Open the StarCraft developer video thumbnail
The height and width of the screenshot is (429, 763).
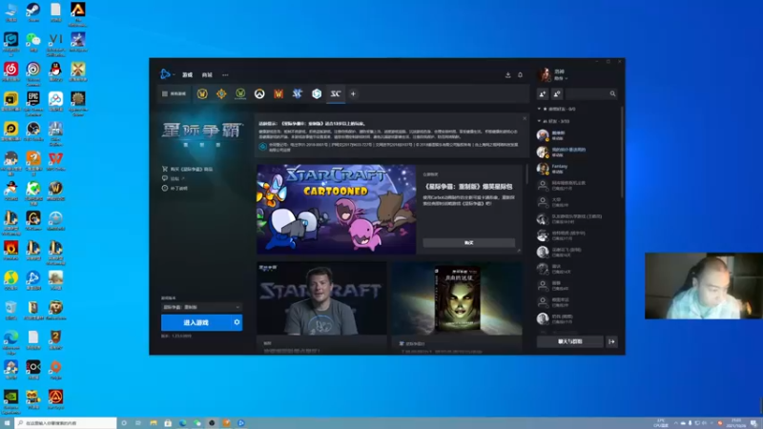321,298
